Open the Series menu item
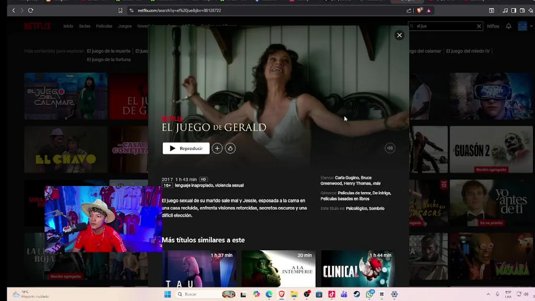Viewport: 535px width, 301px height. [84, 26]
